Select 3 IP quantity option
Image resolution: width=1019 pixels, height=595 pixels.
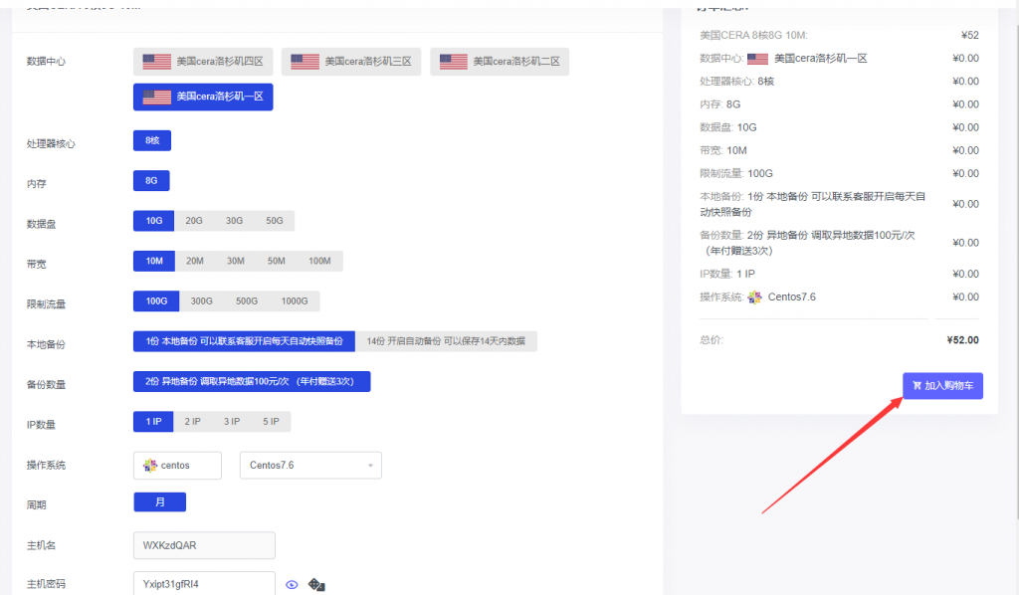231,422
